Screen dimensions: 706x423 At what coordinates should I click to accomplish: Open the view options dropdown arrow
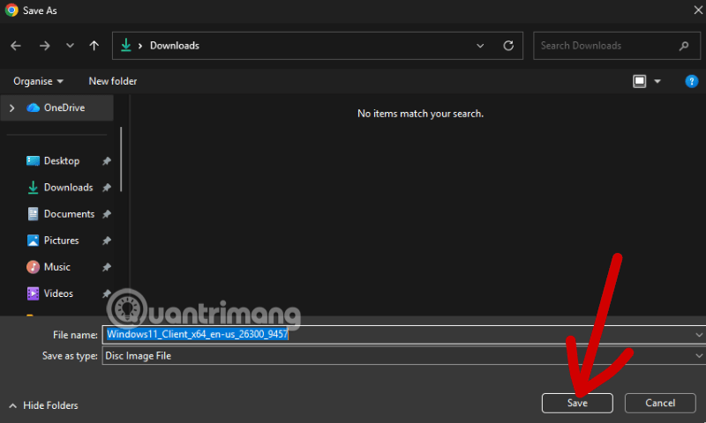tap(657, 81)
